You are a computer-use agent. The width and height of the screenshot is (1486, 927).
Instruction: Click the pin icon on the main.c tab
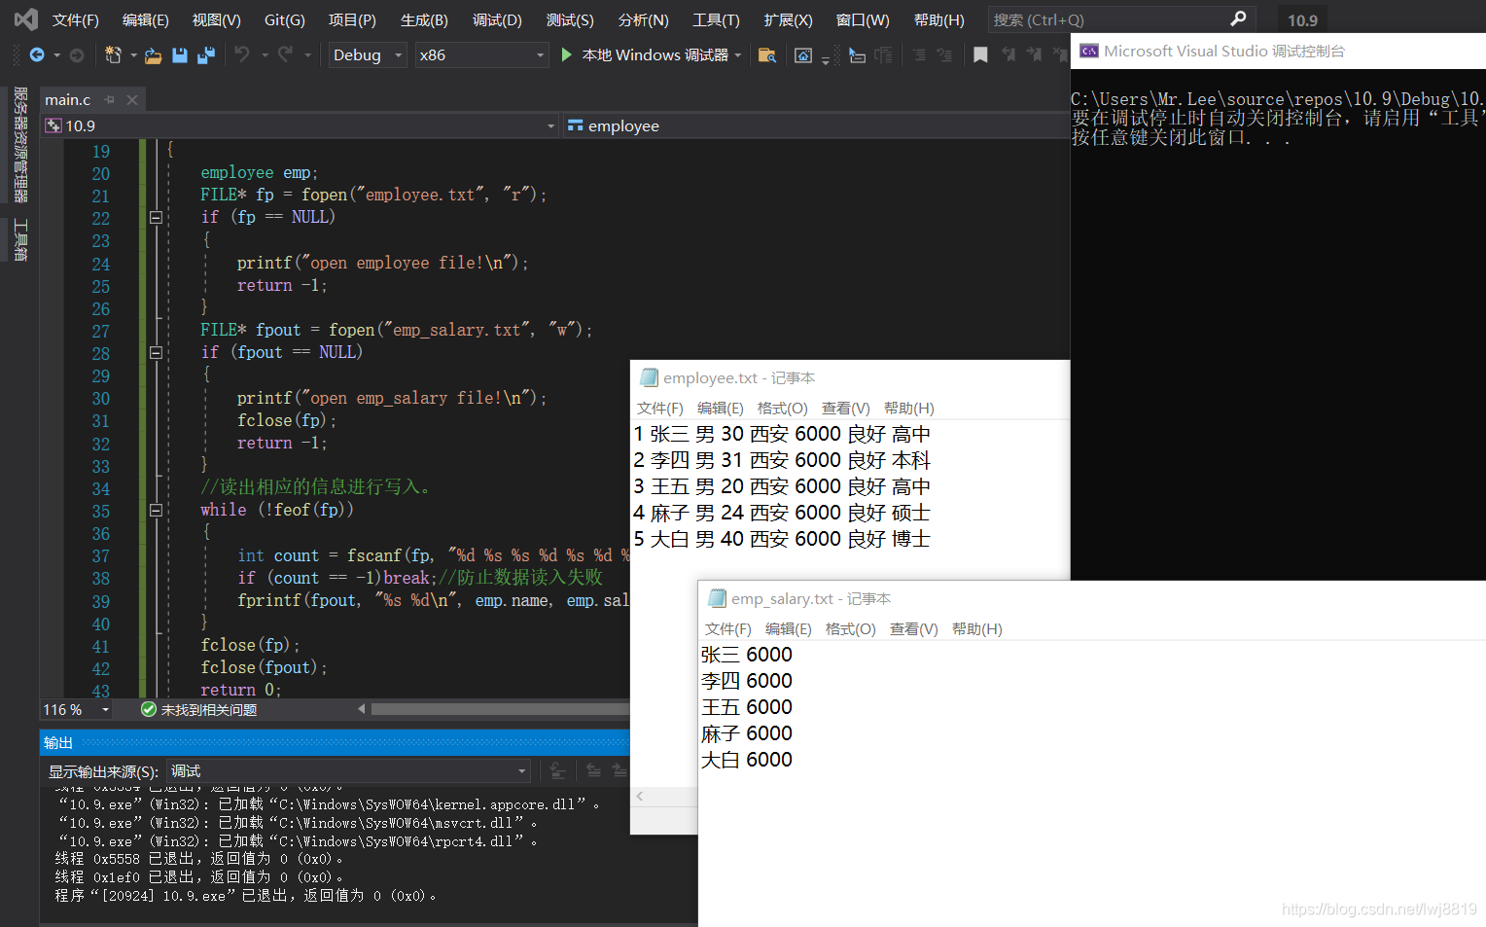(109, 99)
